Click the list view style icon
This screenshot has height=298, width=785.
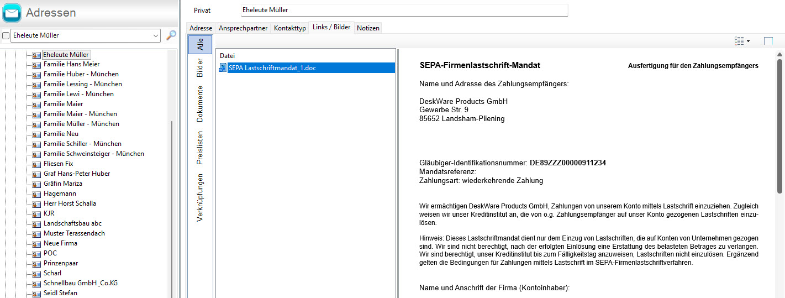739,41
